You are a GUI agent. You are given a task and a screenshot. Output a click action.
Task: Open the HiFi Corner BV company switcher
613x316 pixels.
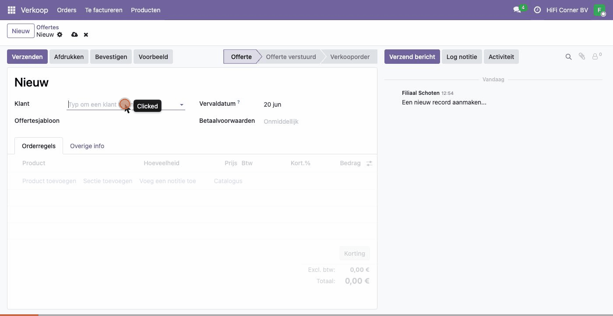(567, 10)
